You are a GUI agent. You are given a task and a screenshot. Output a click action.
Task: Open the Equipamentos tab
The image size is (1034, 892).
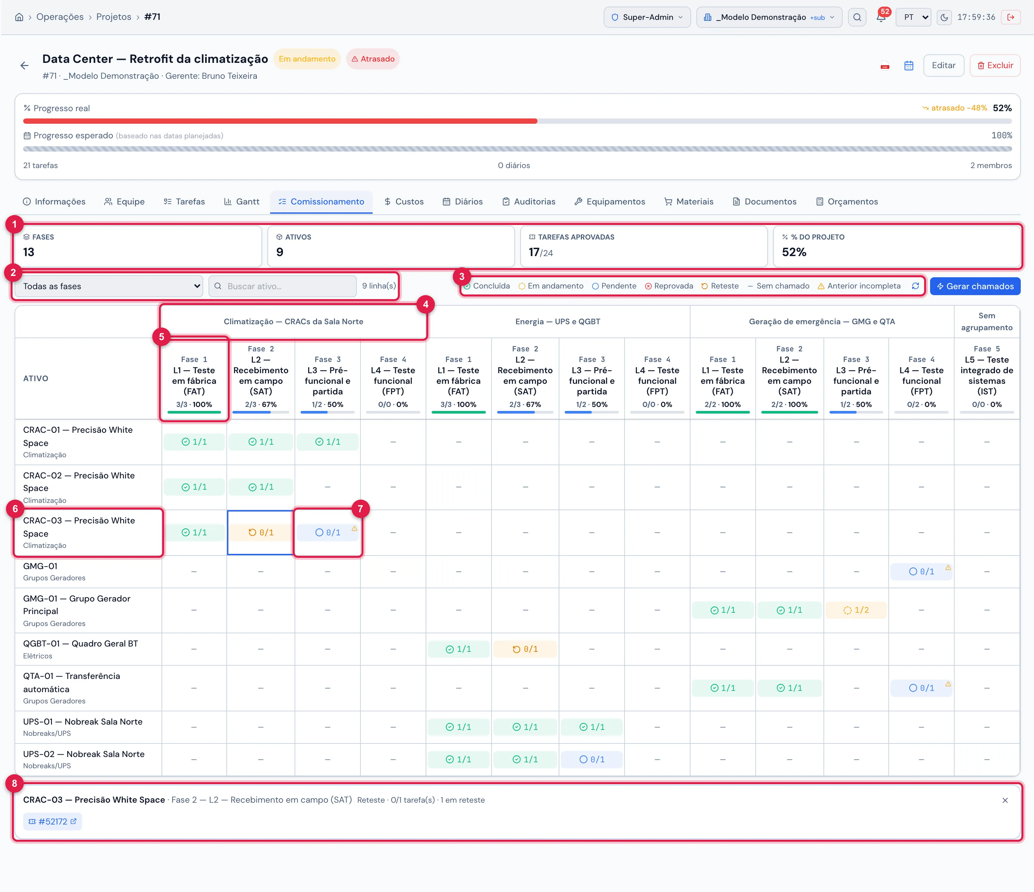tap(610, 201)
